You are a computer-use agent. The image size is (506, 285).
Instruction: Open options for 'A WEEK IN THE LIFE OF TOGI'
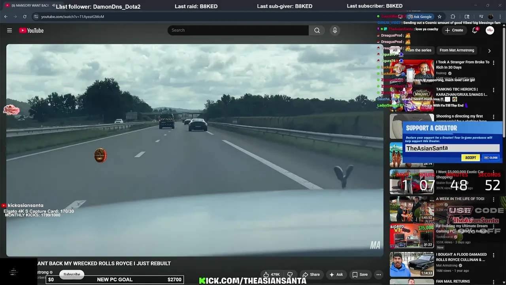click(493, 199)
